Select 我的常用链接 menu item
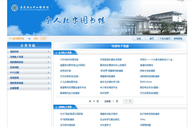This screenshot has width=193, height=127. click(x=29, y=83)
